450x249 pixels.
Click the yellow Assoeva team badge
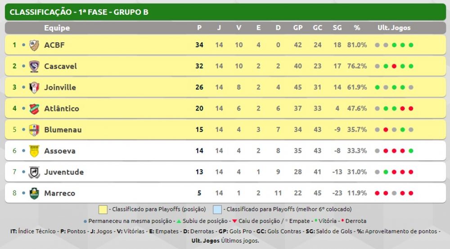tap(34, 151)
